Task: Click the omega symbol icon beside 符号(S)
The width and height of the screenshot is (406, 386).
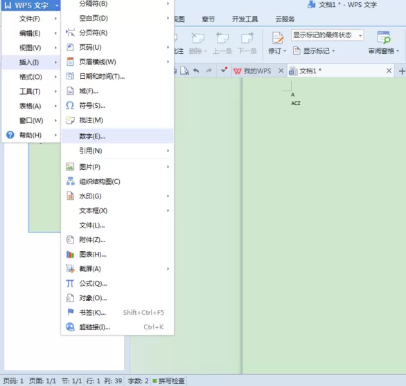Action: [x=70, y=105]
